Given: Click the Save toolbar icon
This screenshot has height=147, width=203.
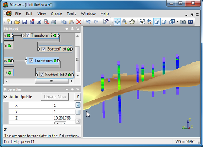Looking at the screenshot, I should pos(24,22).
